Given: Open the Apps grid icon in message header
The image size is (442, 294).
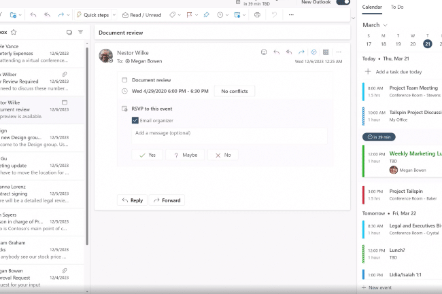Looking at the screenshot, I should (x=326, y=52).
